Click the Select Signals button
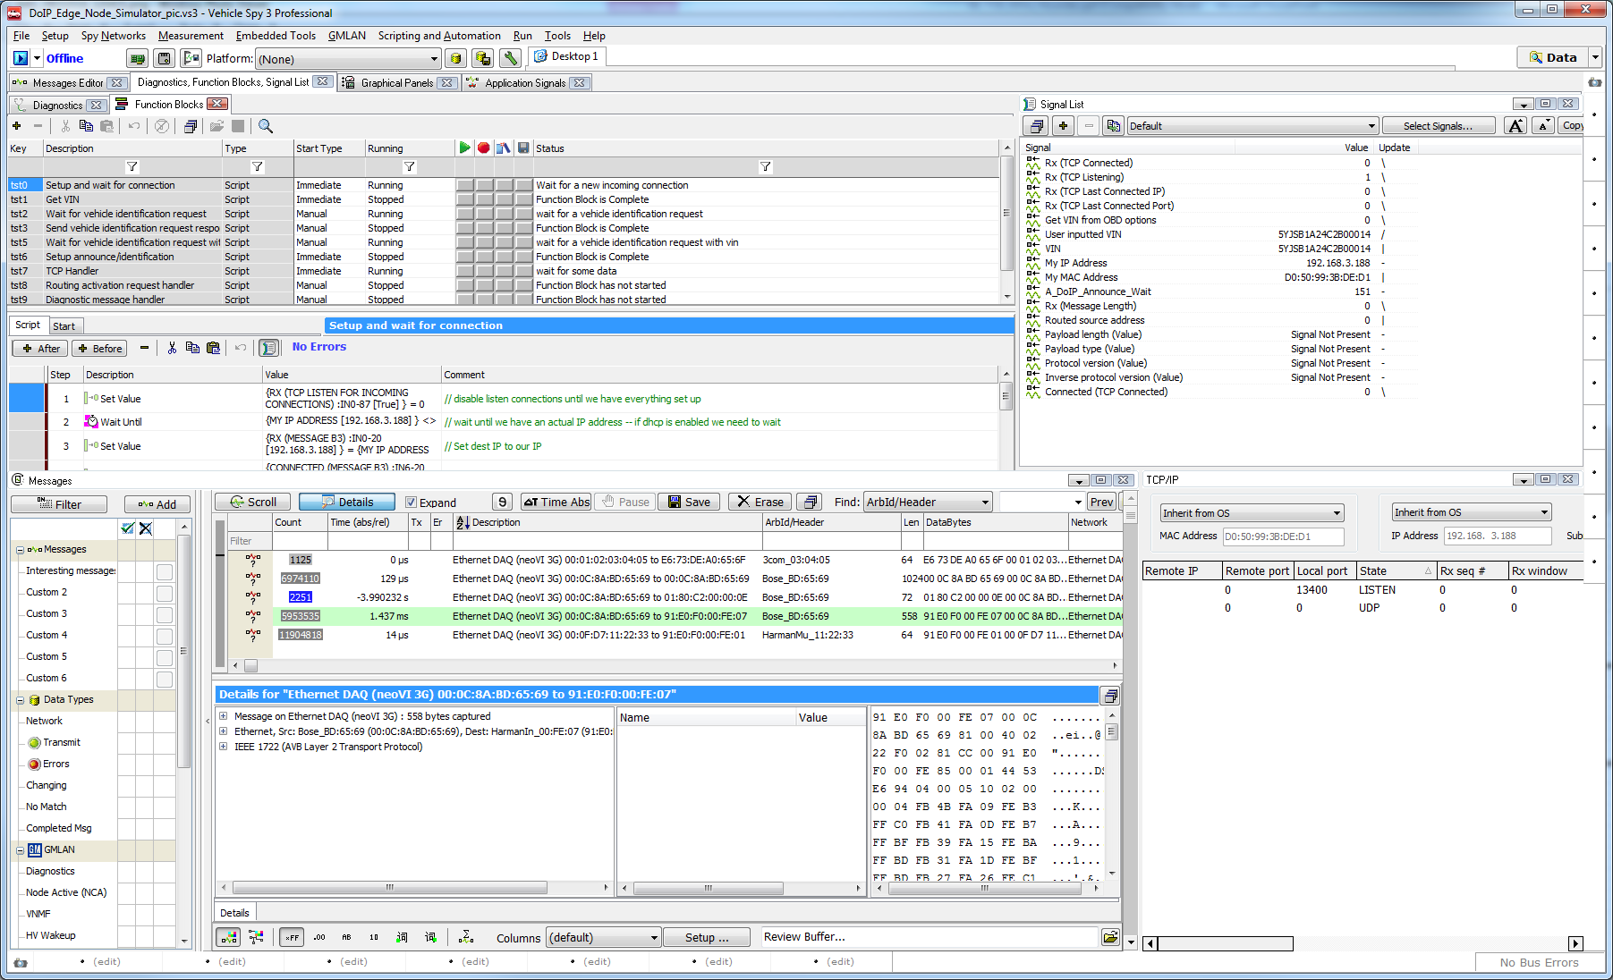 pos(1438,126)
